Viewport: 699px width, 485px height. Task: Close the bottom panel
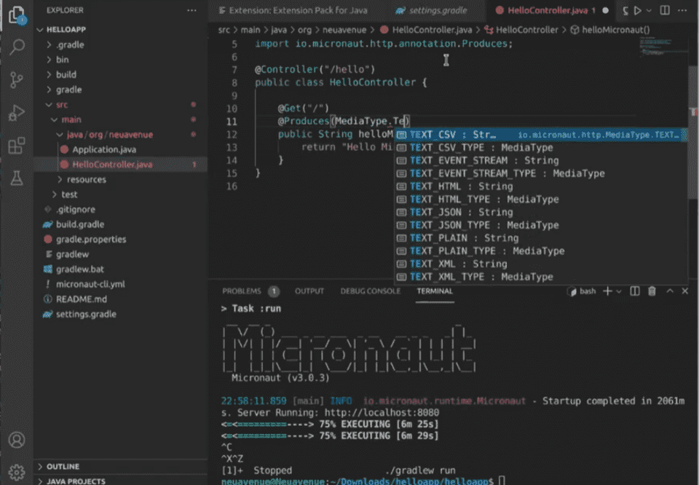pos(685,291)
